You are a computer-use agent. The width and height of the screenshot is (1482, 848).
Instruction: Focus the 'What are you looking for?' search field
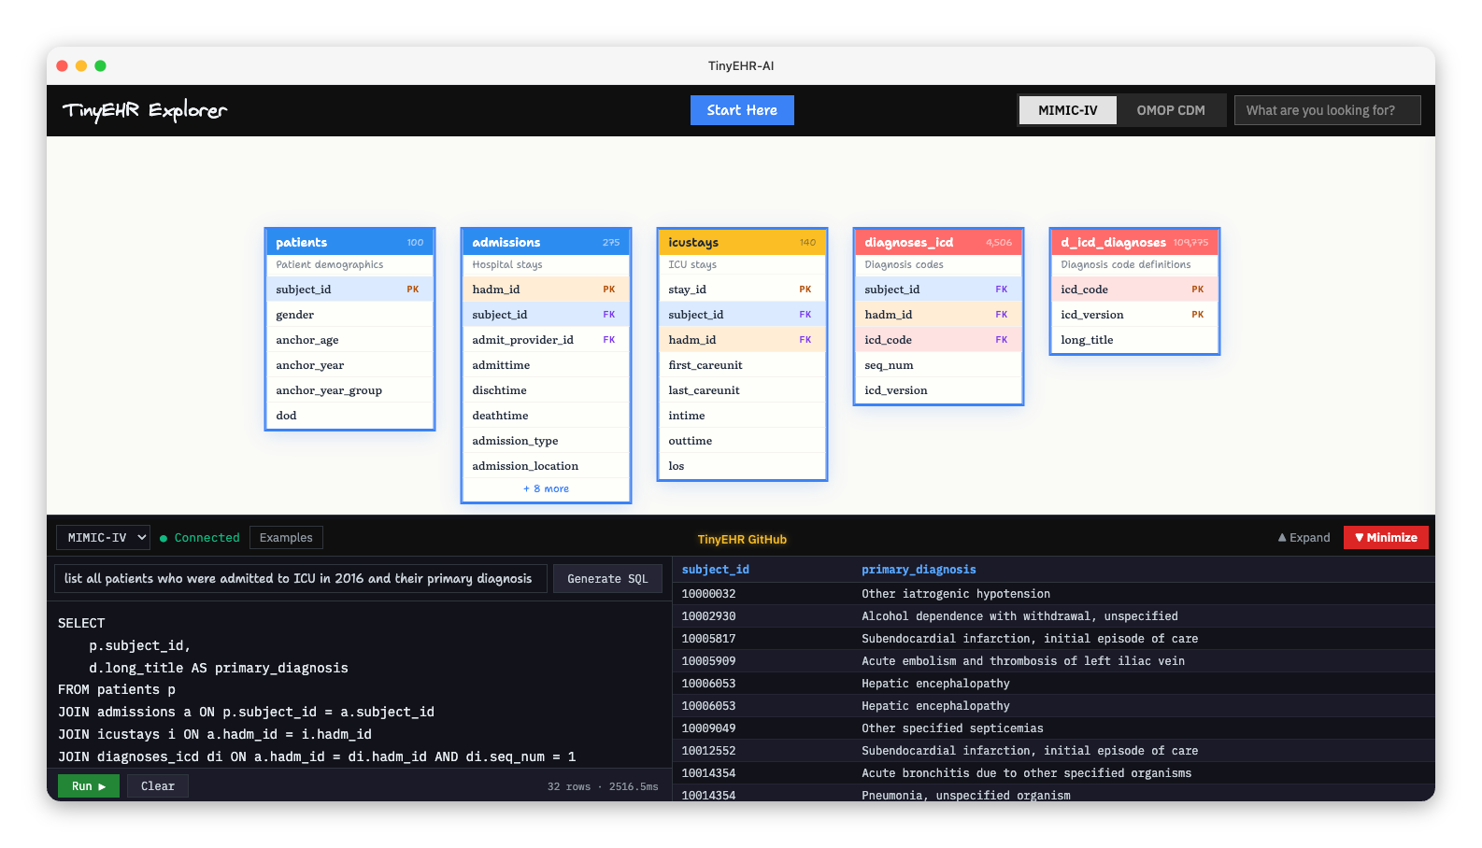point(1327,110)
